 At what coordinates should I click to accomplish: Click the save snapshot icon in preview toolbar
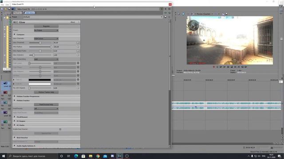[226, 14]
